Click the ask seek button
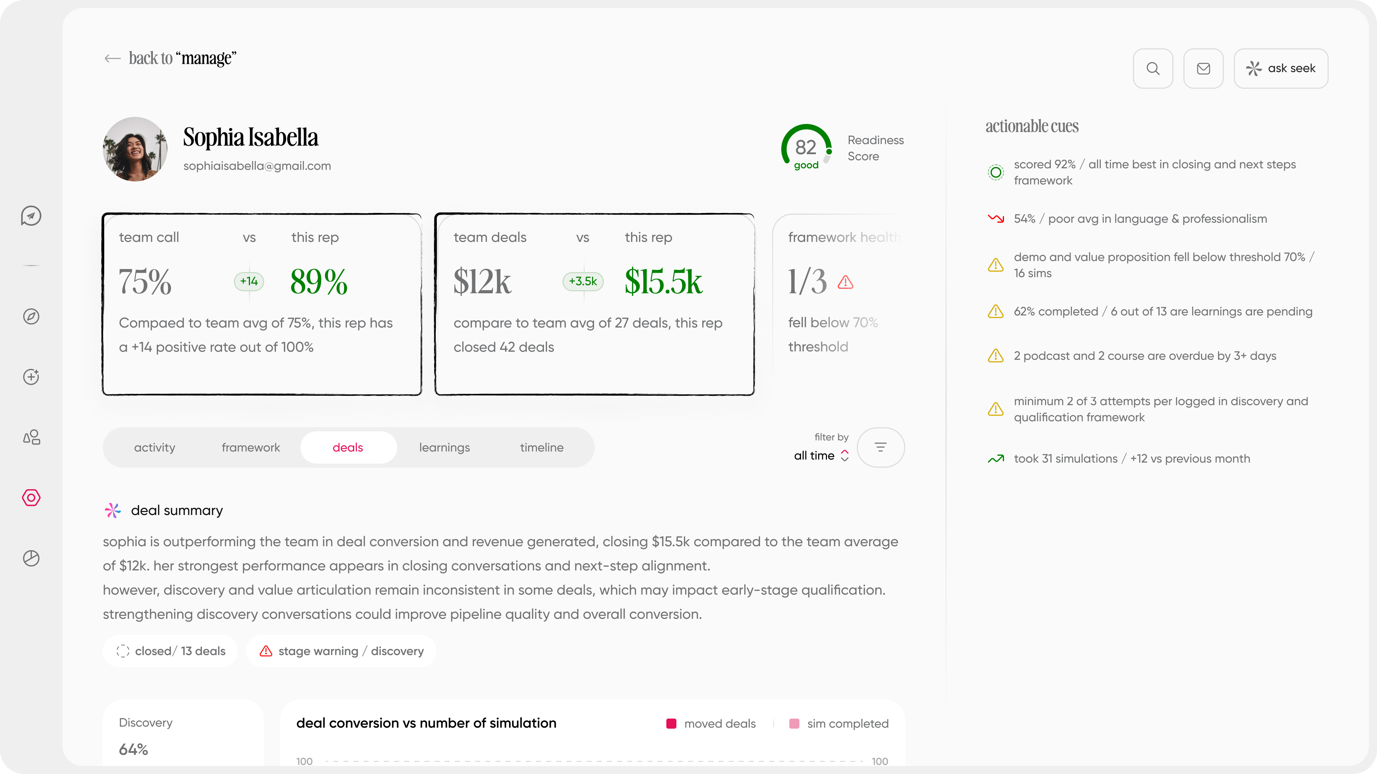The height and width of the screenshot is (774, 1377). click(x=1280, y=69)
